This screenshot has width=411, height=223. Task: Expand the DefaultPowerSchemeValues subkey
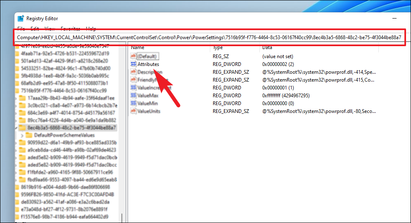22,136
